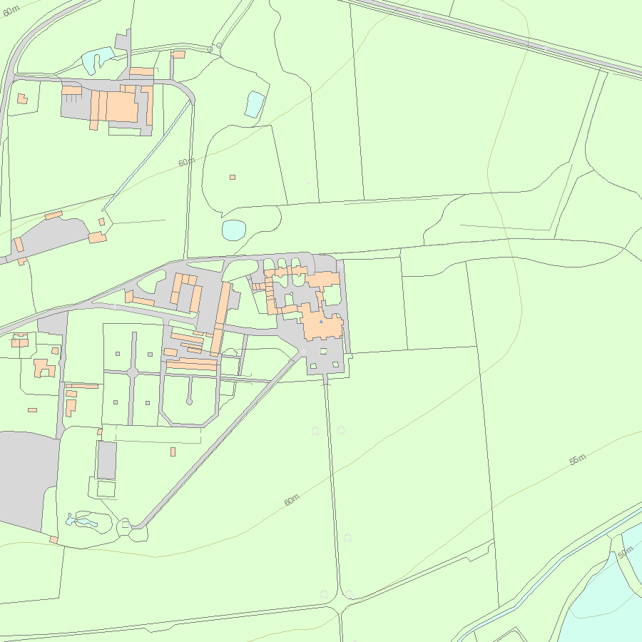Select the rectangular pond near the northern woodland edge

[255, 104]
